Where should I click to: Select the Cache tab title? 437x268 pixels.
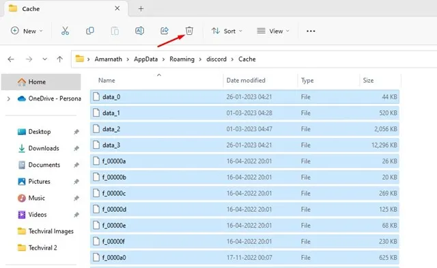click(x=31, y=9)
